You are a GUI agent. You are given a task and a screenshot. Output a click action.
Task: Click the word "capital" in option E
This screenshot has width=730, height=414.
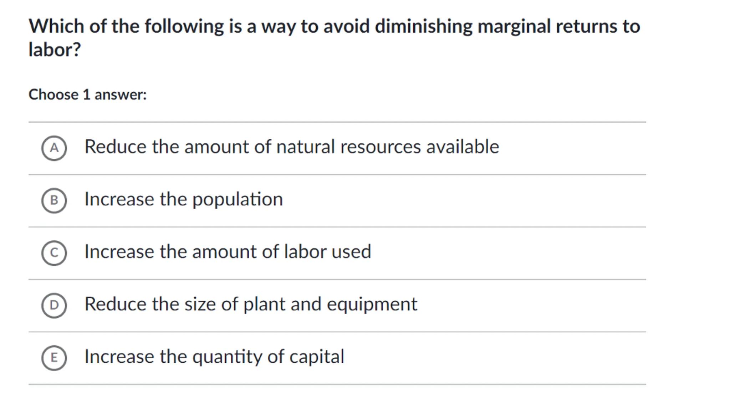coord(317,357)
